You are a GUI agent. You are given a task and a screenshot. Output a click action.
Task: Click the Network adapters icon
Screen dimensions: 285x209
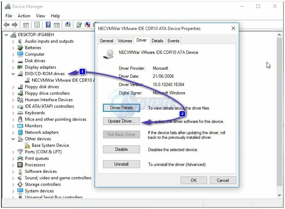pos(20,132)
